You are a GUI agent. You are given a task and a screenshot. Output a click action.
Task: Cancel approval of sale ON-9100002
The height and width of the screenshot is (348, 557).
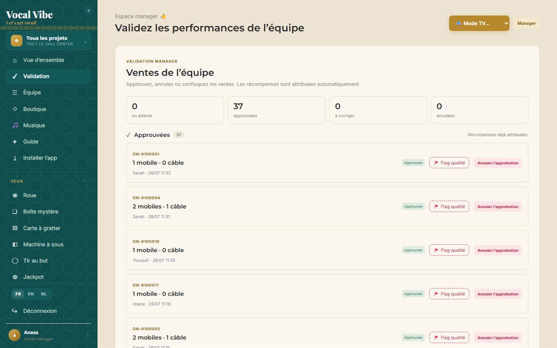498,337
